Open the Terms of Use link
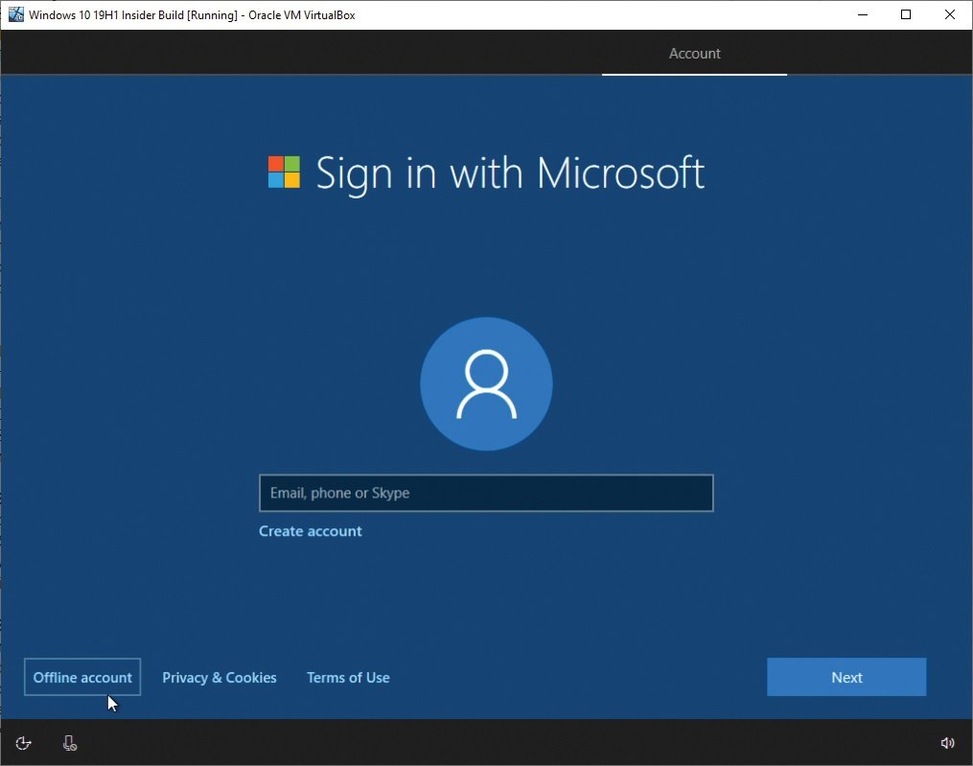973x766 pixels. click(x=348, y=678)
